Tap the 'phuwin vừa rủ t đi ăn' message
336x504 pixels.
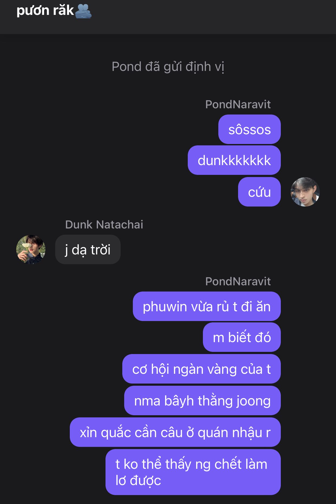pyautogui.click(x=207, y=306)
